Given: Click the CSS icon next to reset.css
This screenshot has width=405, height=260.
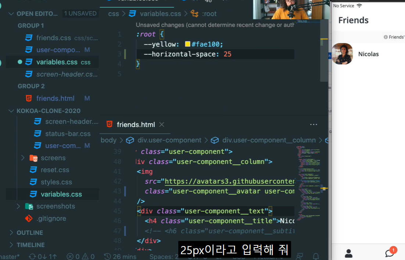Looking at the screenshot, I should pyautogui.click(x=33, y=170).
